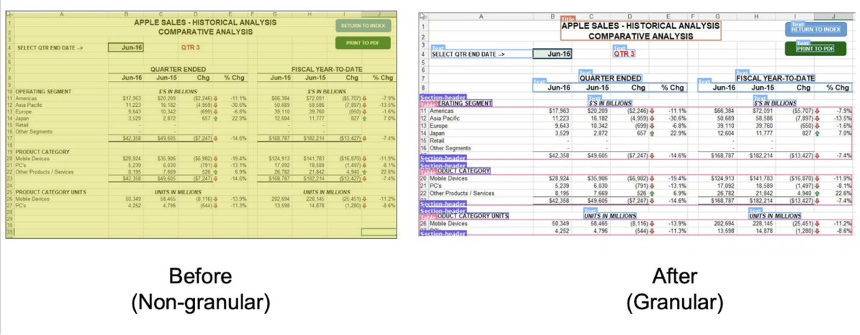Click the QTR 3 cell in the After sheet
Image resolution: width=860 pixels, height=335 pixels.
(623, 54)
